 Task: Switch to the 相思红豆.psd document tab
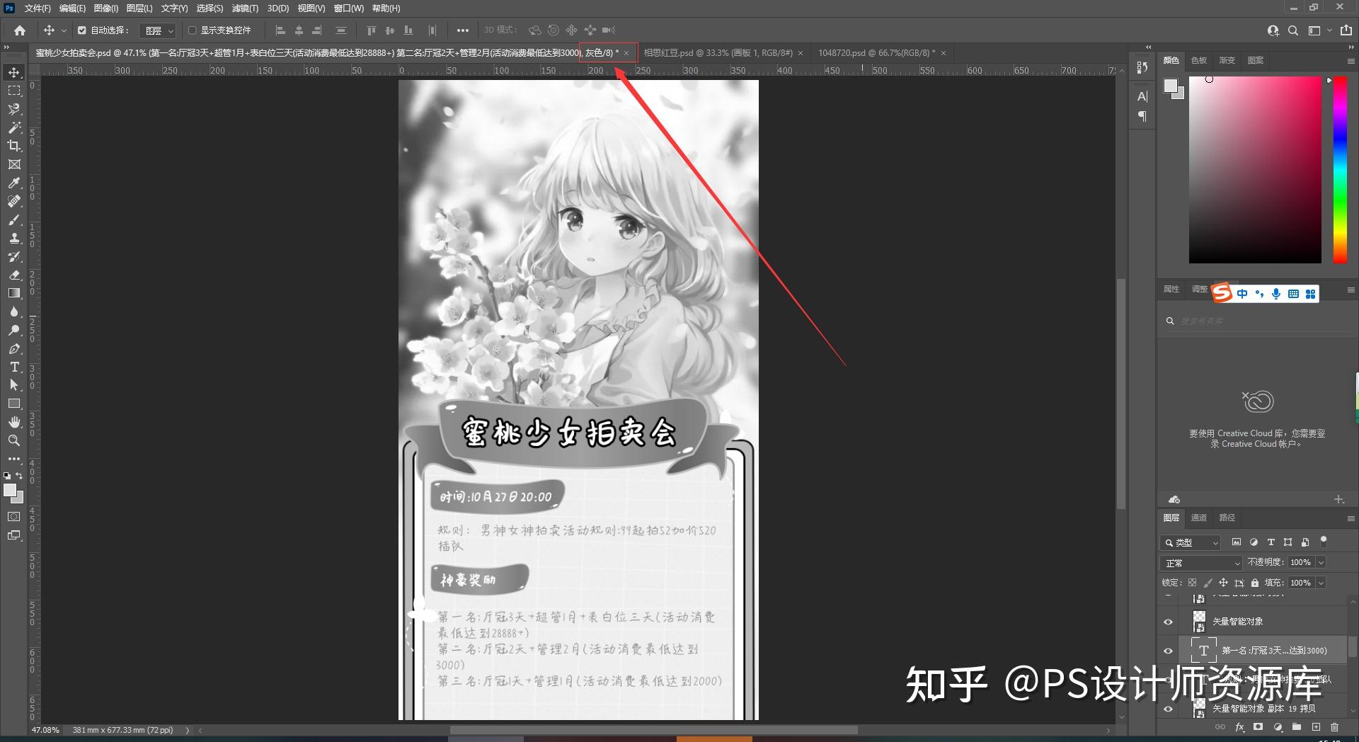click(x=717, y=52)
